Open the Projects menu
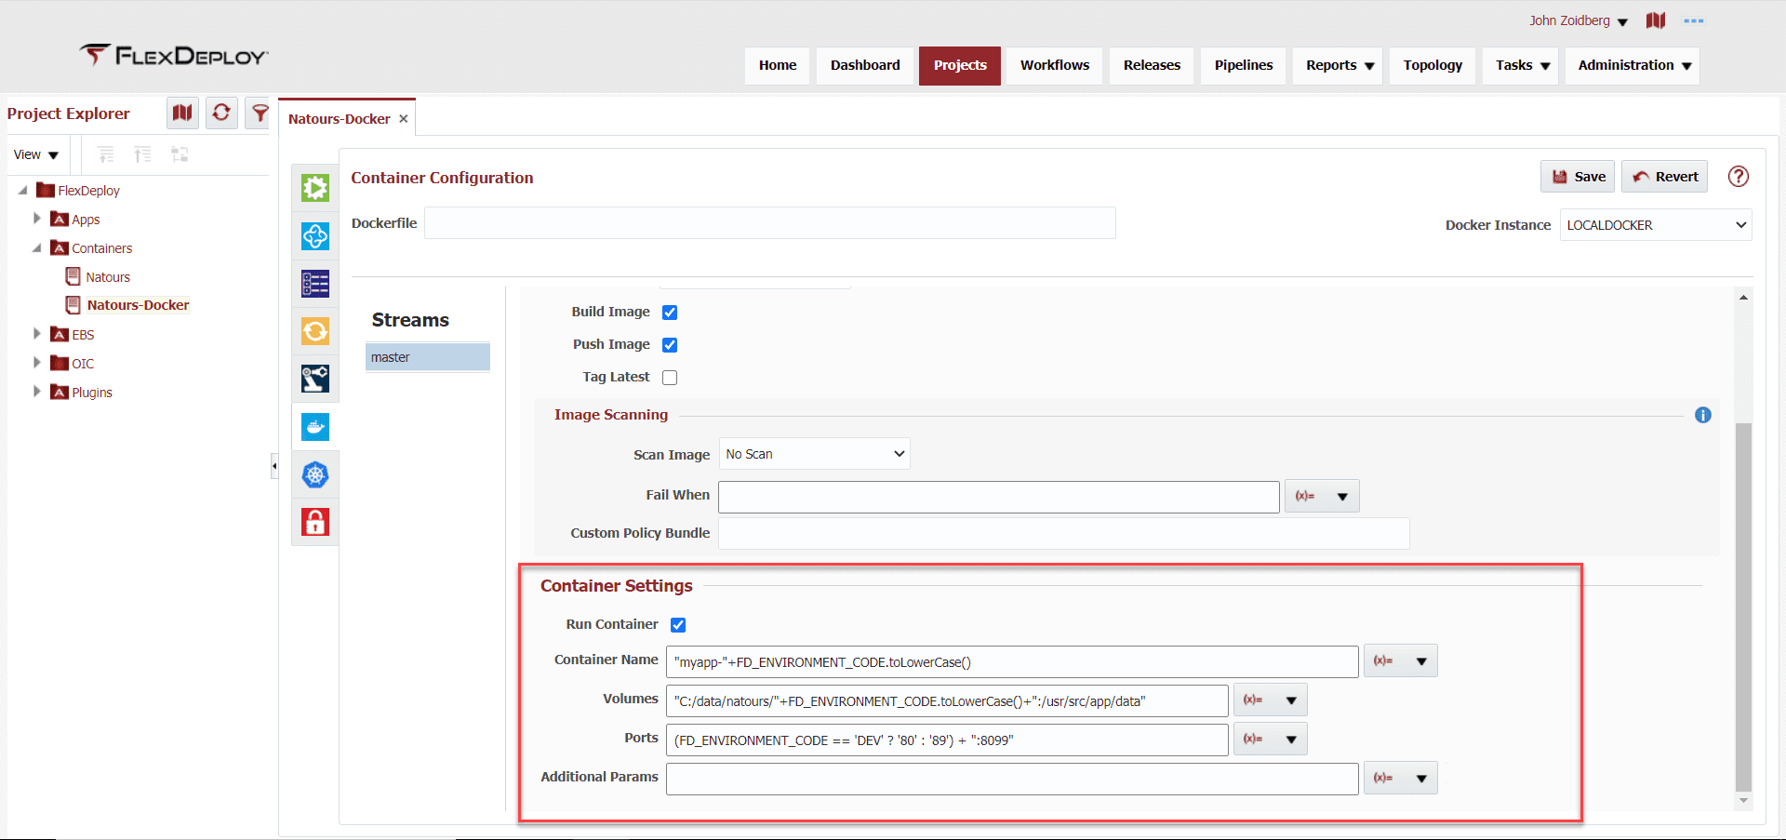The width and height of the screenshot is (1786, 840). 960,65
